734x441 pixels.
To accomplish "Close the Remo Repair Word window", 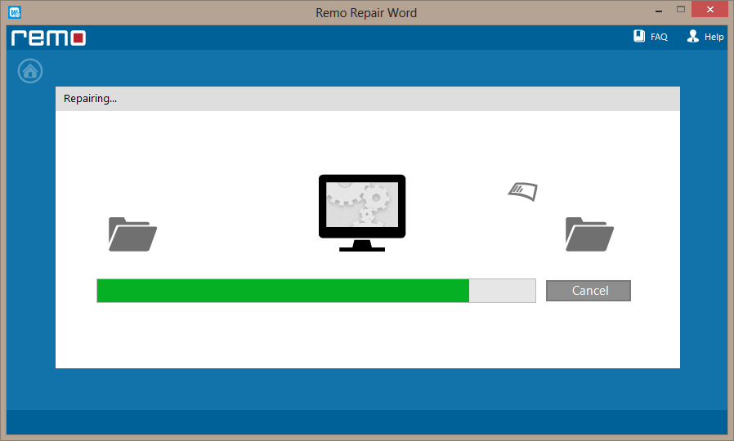I will pos(709,9).
